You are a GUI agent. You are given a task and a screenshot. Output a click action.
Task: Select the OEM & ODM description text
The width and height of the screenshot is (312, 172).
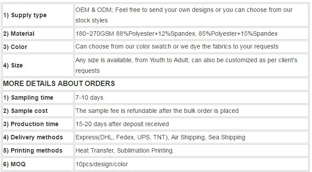click(184, 15)
